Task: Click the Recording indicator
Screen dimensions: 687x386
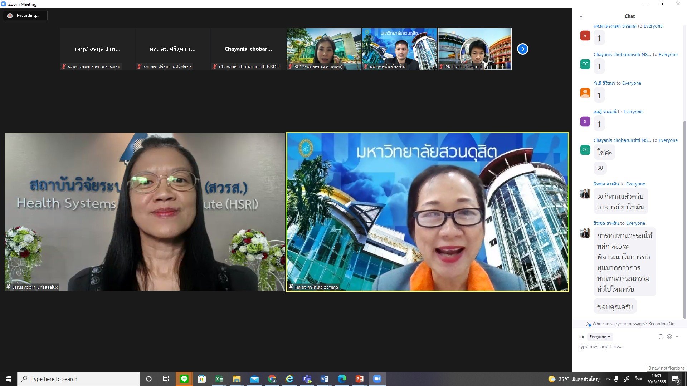Action: coord(25,15)
